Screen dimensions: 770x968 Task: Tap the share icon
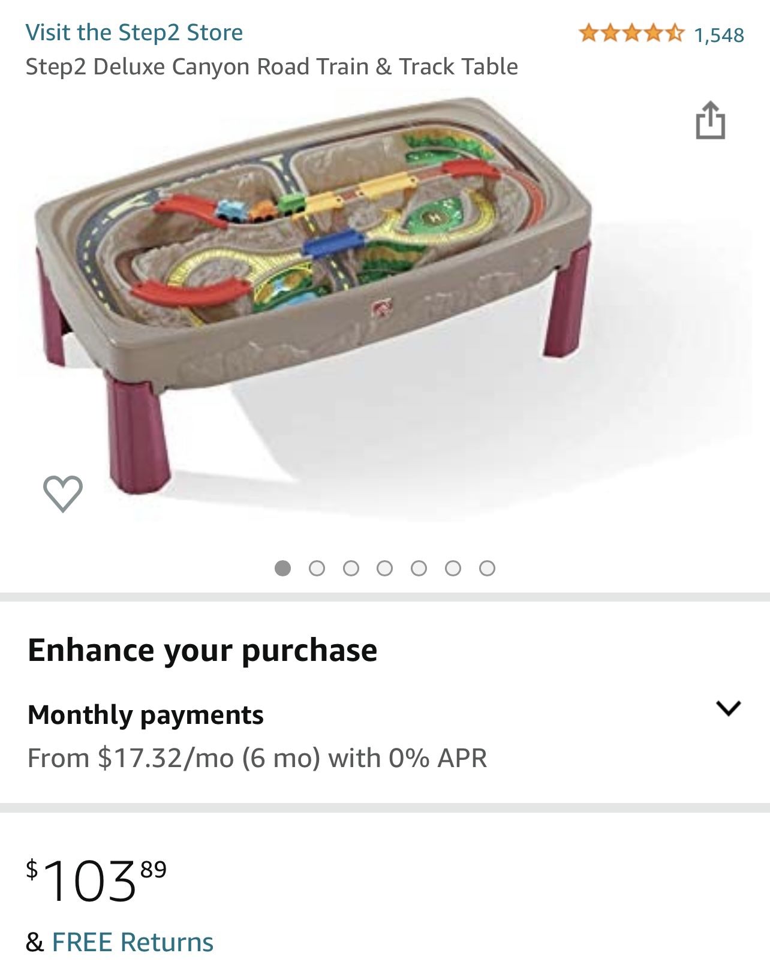[710, 120]
